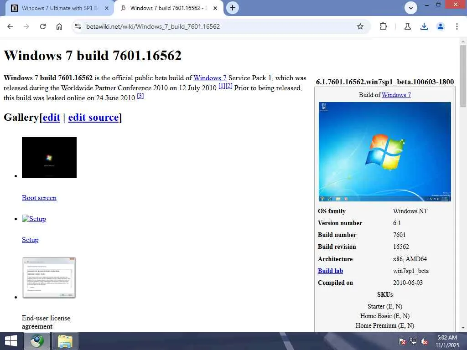467x350 pixels.
Task: Bookmark this page with the star
Action: click(360, 26)
